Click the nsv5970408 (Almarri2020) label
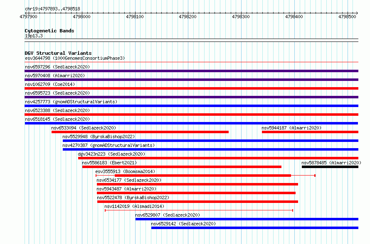370x244 pixels. [x=55, y=76]
